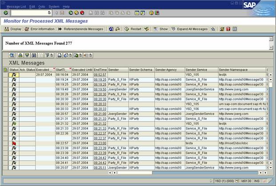Click the icon left of the red question mark
This screenshot has width=276, height=186.
pyautogui.click(x=222, y=29)
